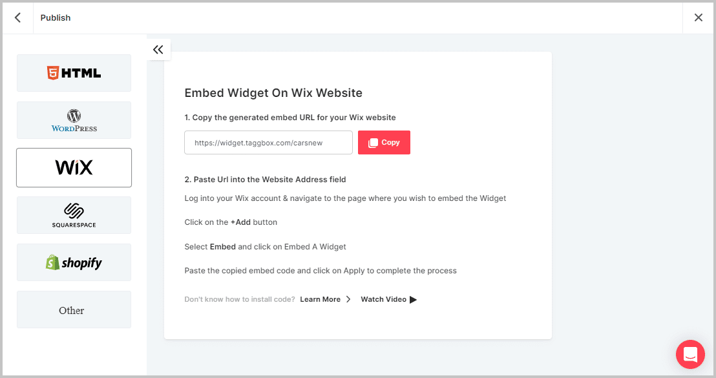Open the Watch Video link
This screenshot has height=378, width=716.
(383, 299)
